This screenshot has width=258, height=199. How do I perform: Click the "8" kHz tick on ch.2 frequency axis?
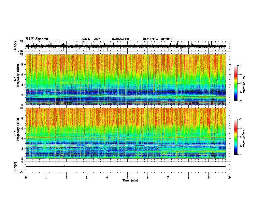point(22,118)
